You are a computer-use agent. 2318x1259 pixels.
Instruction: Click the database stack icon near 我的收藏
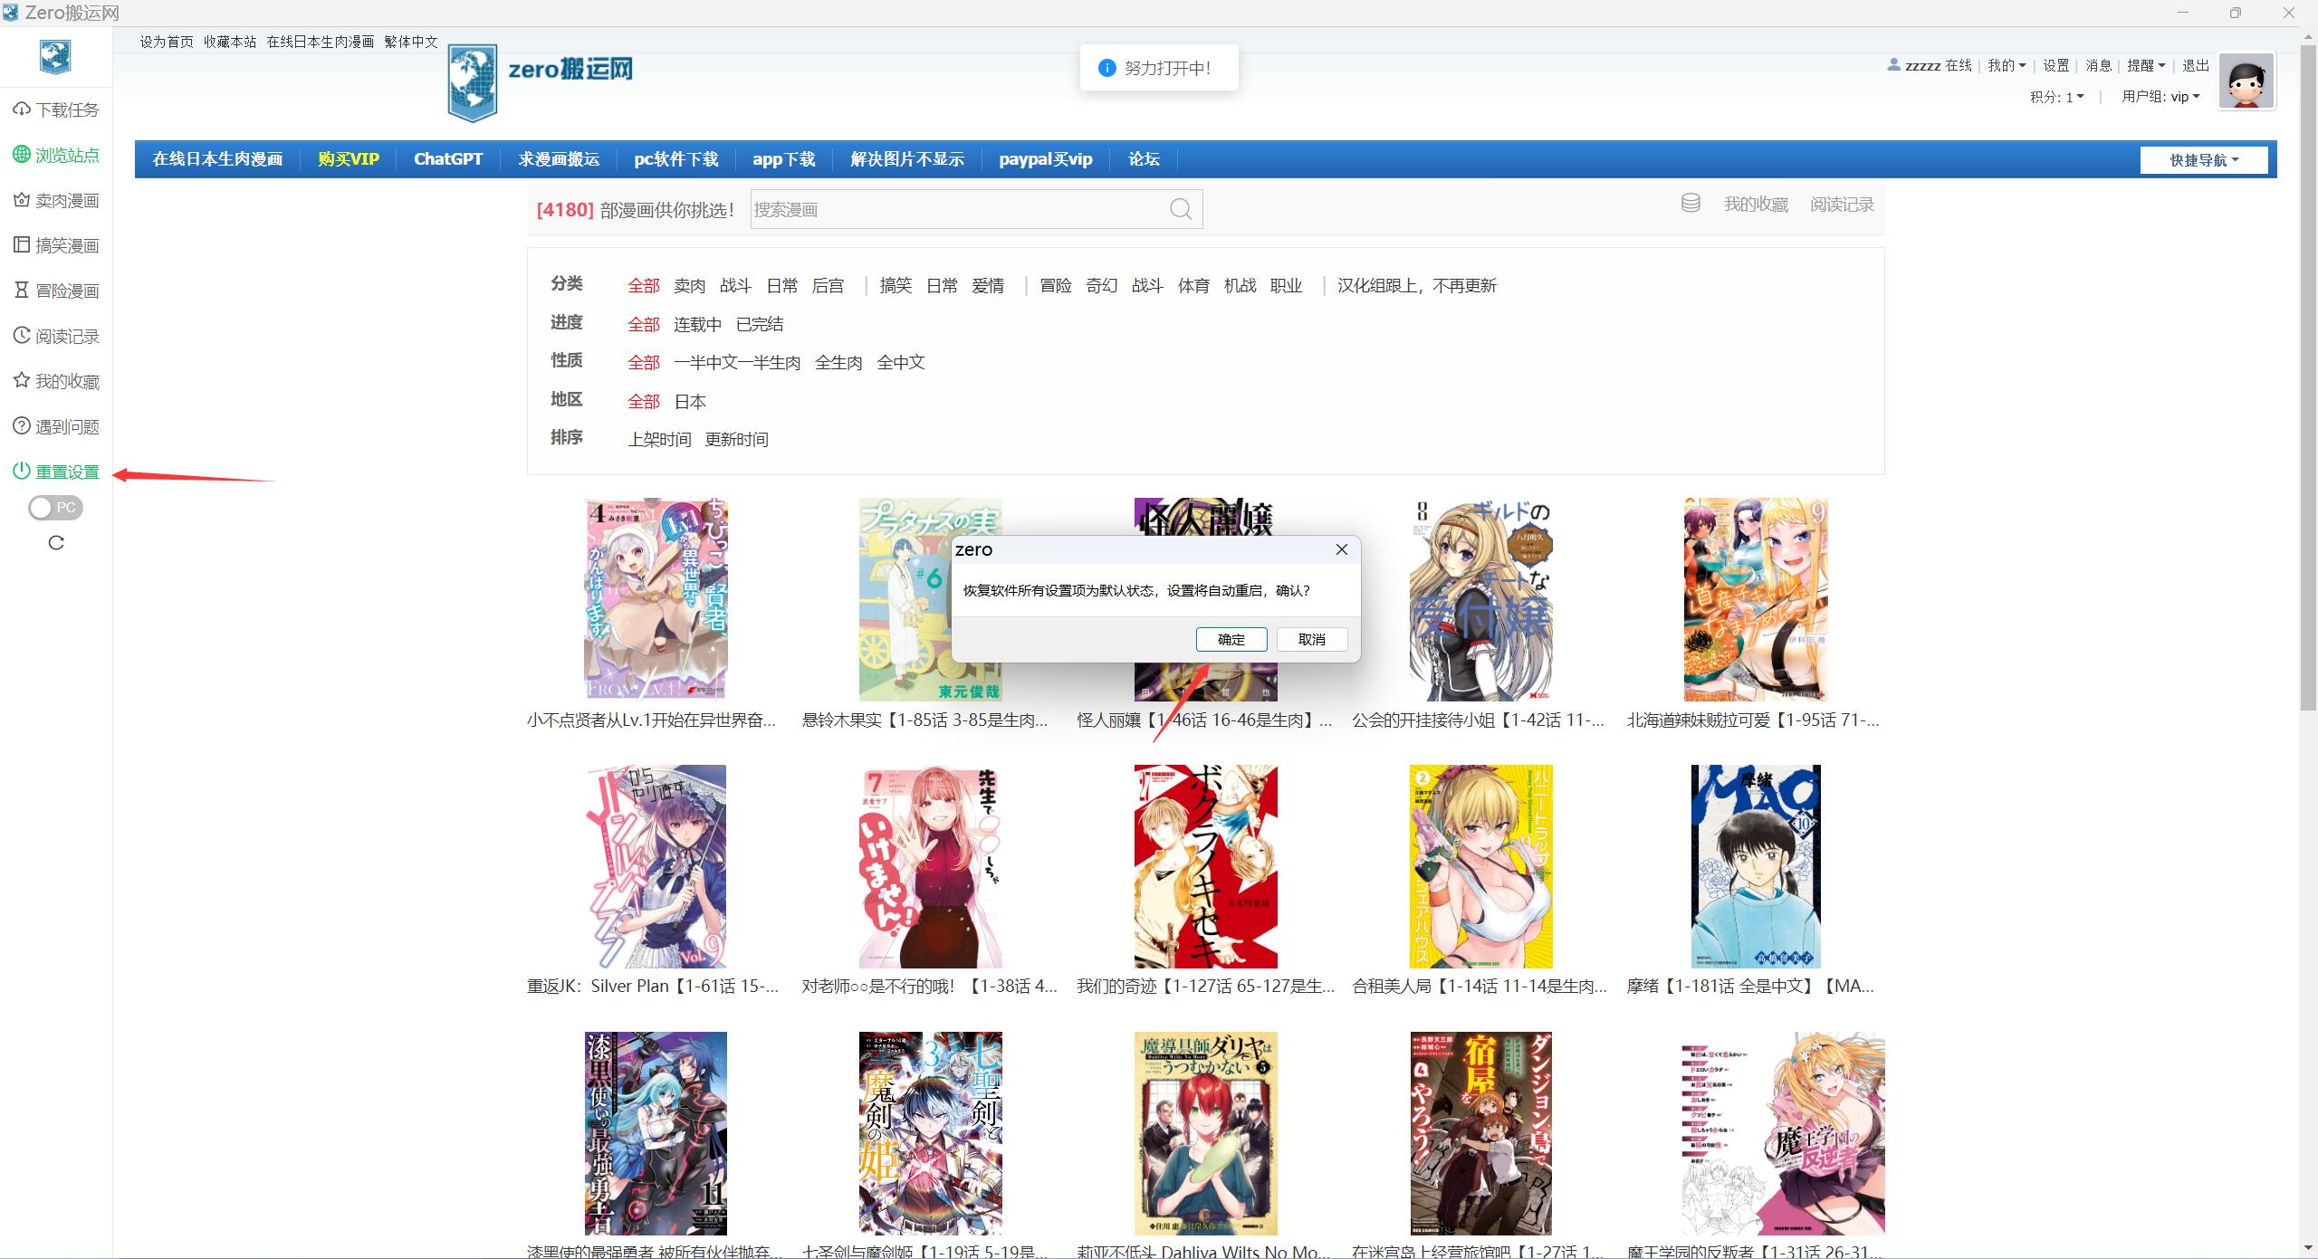1690,204
